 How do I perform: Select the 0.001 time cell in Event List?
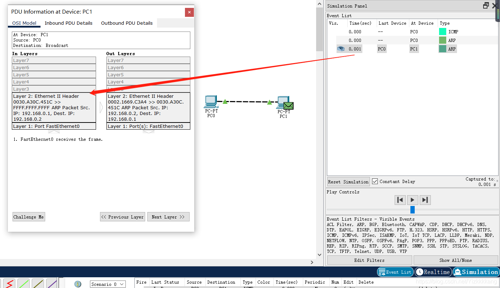pos(355,49)
